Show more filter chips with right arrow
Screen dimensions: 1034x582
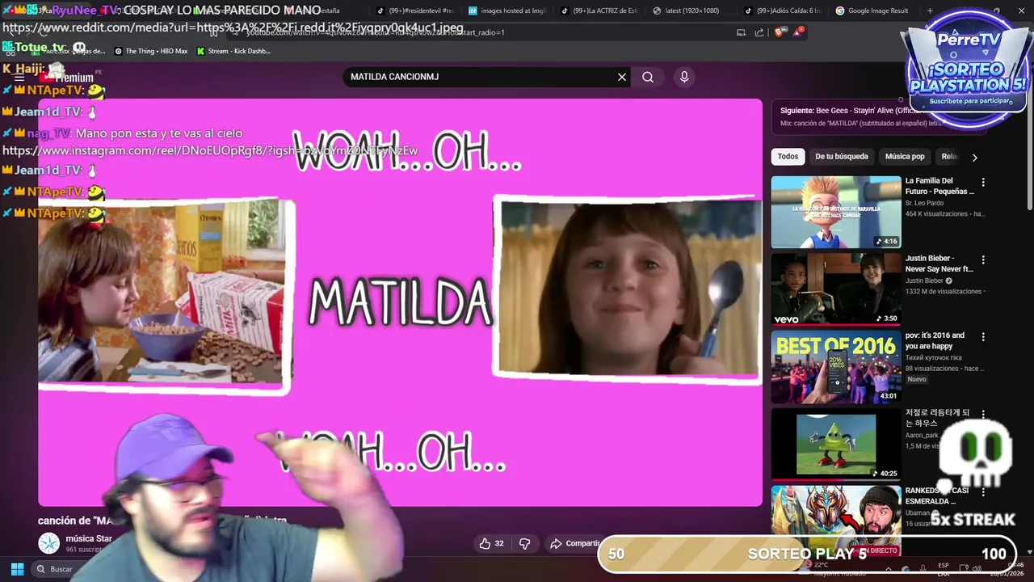974,158
